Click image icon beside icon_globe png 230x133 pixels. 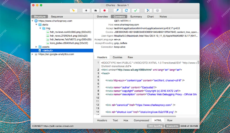48,43
